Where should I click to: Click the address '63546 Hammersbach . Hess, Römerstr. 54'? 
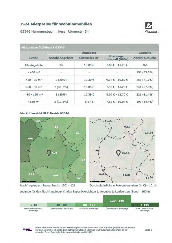pos(54,31)
